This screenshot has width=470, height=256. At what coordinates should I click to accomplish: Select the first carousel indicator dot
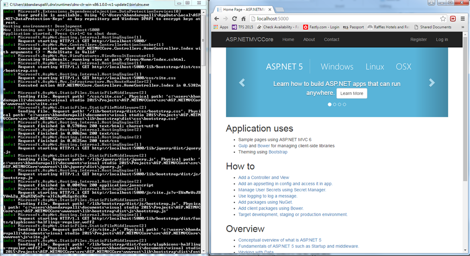(x=330, y=104)
